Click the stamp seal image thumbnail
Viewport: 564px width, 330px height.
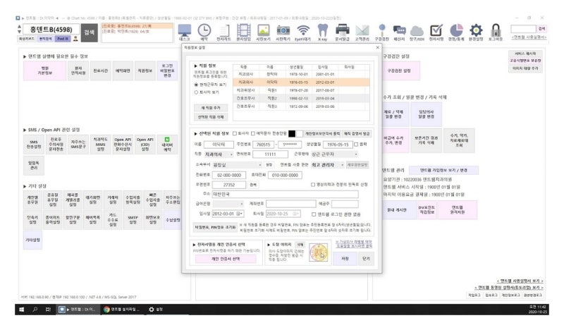click(x=319, y=252)
